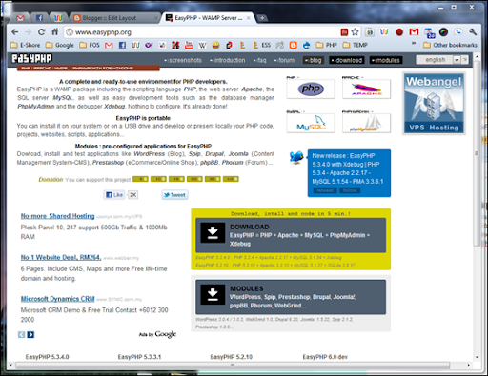488x376 pixels.
Task: Open the Wikipedia W bookmark
Action: tap(202, 46)
